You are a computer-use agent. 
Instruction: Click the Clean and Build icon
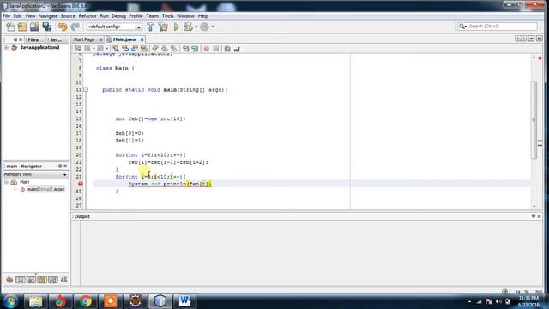(x=163, y=27)
